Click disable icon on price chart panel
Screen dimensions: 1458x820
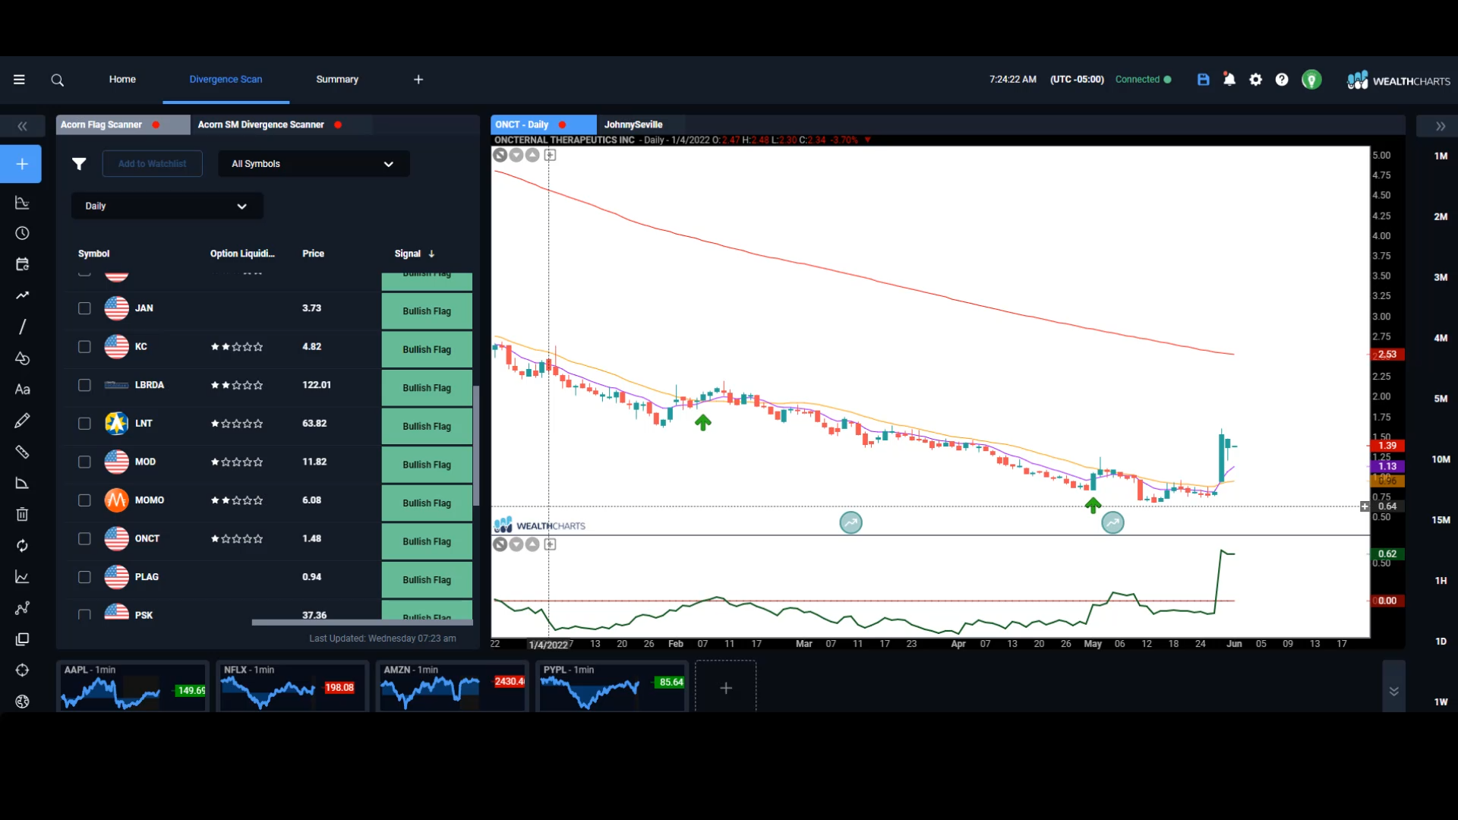(500, 155)
